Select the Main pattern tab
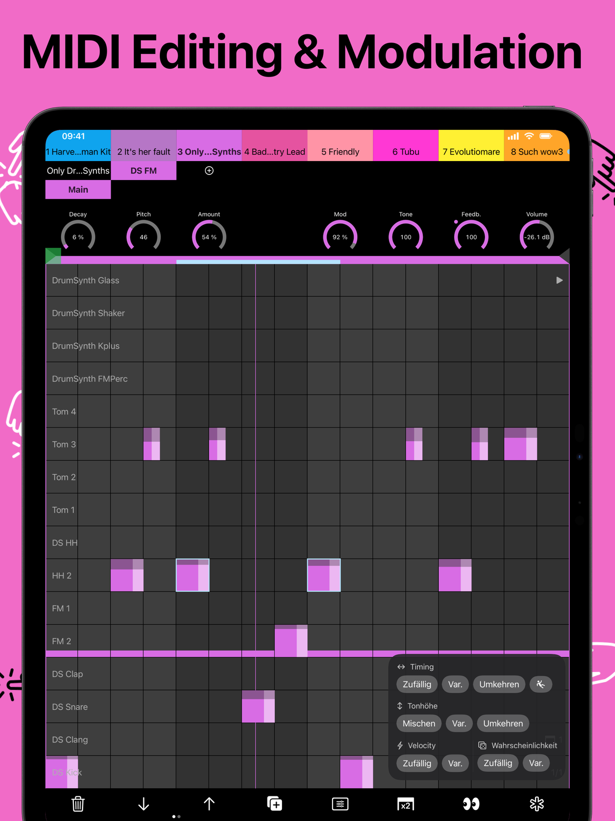This screenshot has height=821, width=615. [x=78, y=189]
